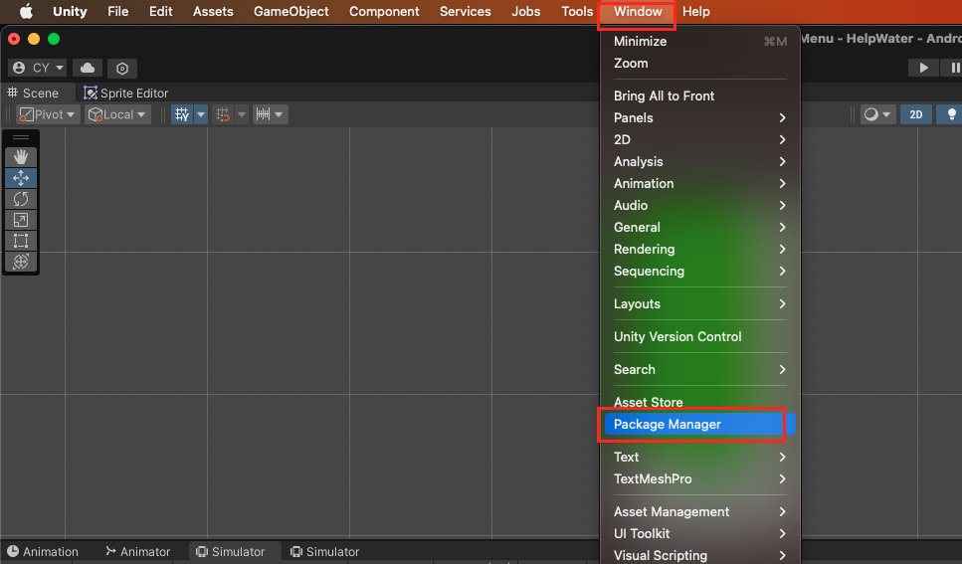This screenshot has width=962, height=564.
Task: Click the snap increment ruler icon
Action: tap(264, 114)
